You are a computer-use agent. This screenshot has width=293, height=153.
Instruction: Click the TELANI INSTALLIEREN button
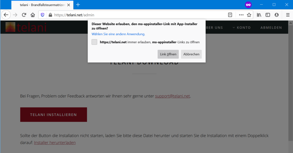(54, 115)
